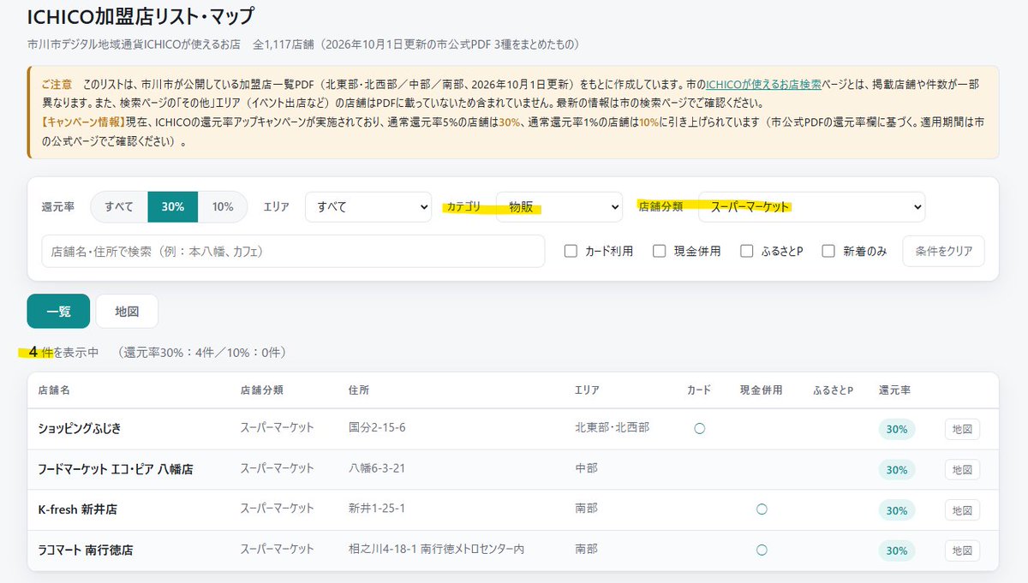Check the ふるさとP filter checkbox
The width and height of the screenshot is (1028, 583).
[746, 251]
